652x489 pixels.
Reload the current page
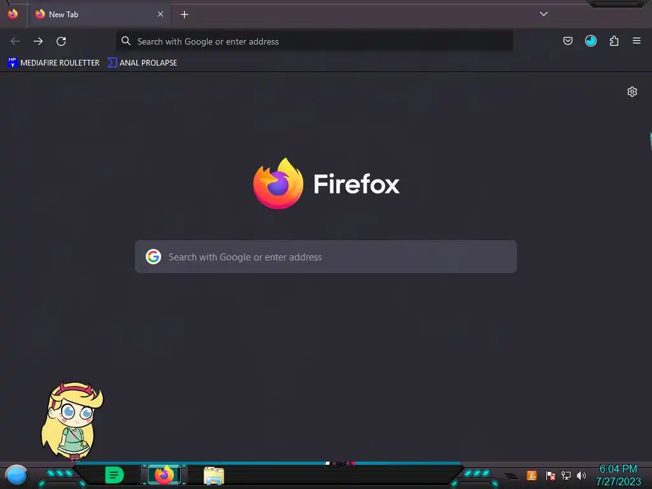(x=61, y=41)
